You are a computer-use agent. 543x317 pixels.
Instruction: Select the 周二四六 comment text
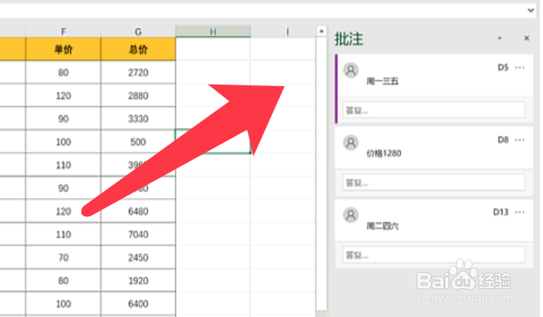(x=382, y=226)
